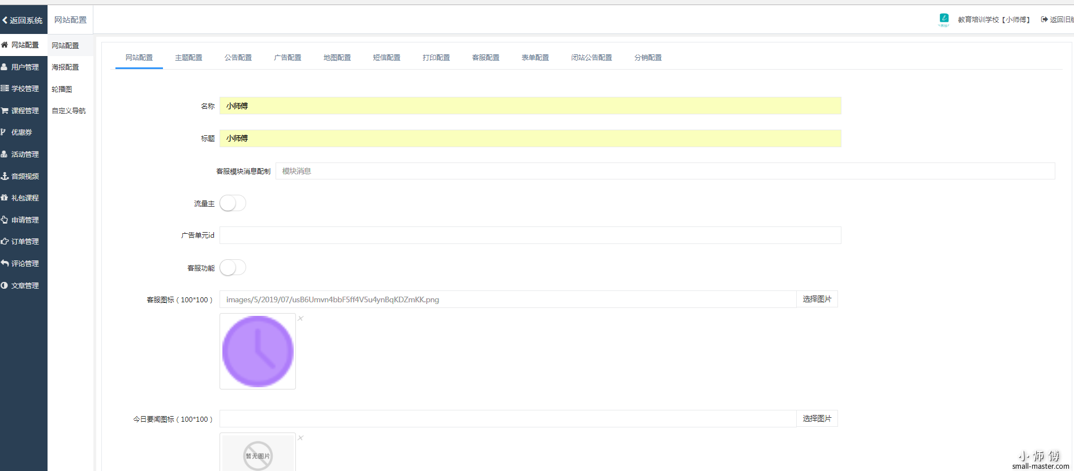This screenshot has width=1074, height=471.
Task: Click the back chevron next to 返回系统
Action: 5,20
